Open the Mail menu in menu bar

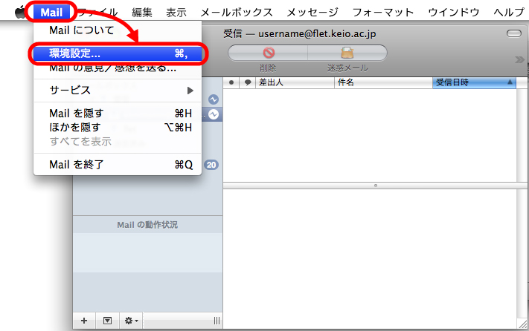(x=51, y=12)
